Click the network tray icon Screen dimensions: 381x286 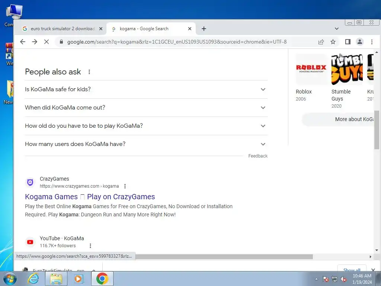tap(334, 279)
